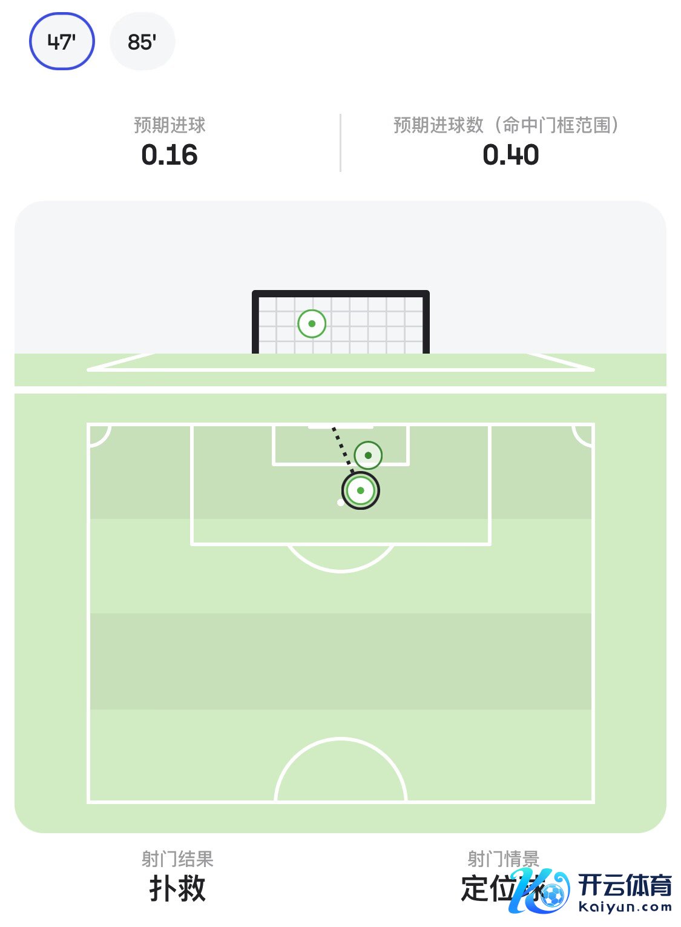Click the 射门结果 label

coord(177,859)
